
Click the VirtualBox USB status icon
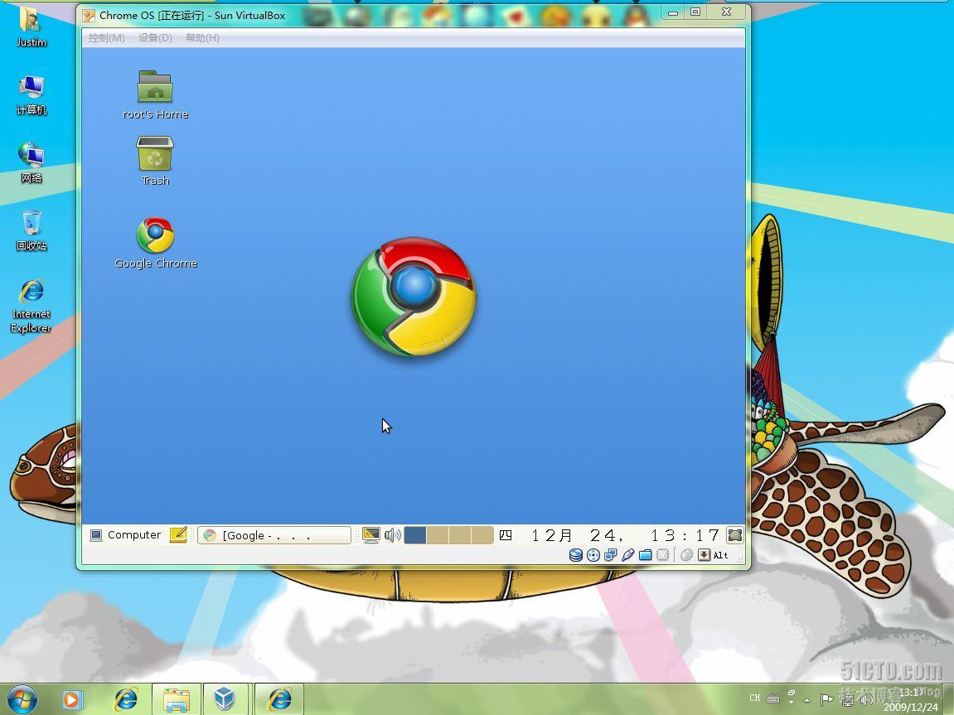(x=628, y=554)
